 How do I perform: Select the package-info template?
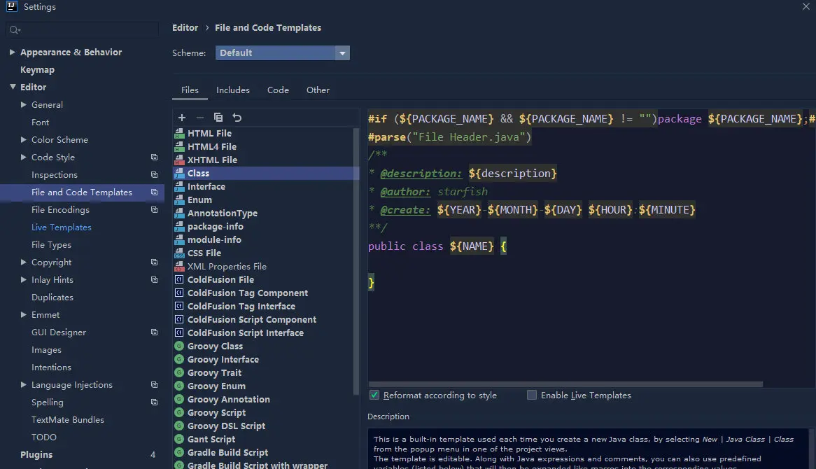pos(216,226)
